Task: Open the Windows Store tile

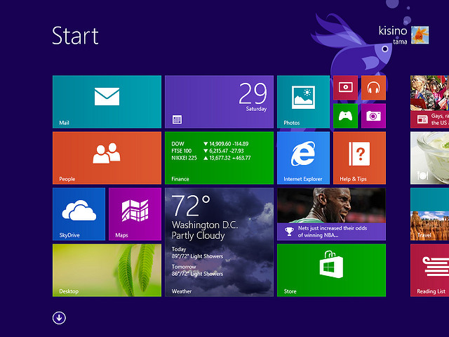Action: pos(331,270)
